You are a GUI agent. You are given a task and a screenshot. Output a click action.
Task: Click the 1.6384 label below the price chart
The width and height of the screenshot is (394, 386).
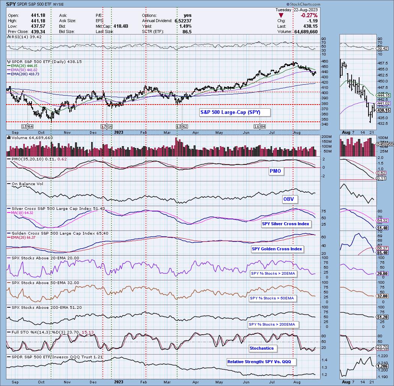(260, 127)
